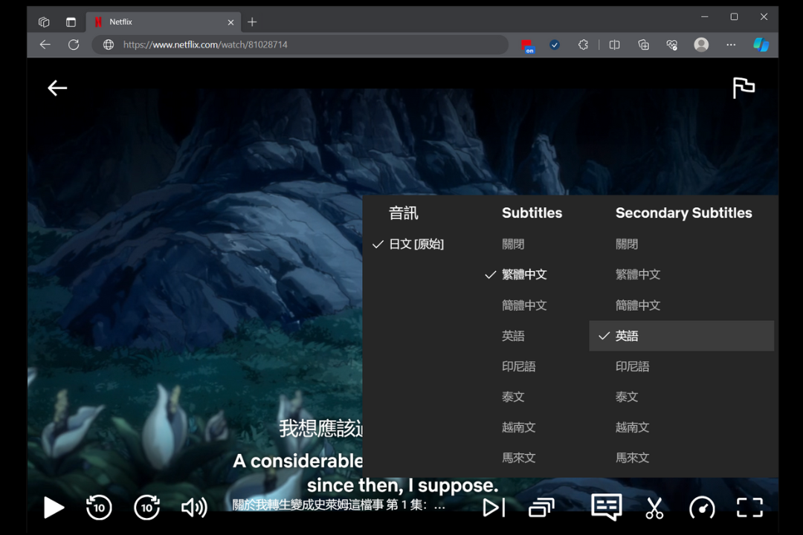Open browser Collections icon
Viewport: 803px width, 535px height.
(x=644, y=45)
